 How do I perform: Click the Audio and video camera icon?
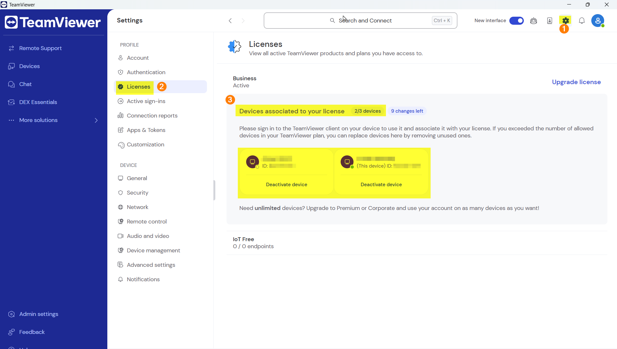click(121, 236)
